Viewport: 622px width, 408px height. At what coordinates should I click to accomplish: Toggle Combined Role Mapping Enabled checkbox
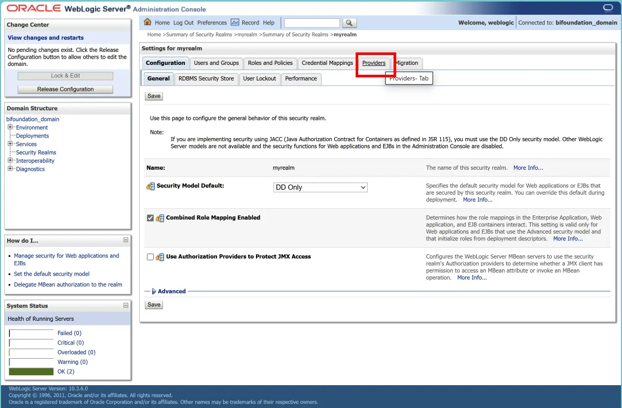tap(150, 217)
